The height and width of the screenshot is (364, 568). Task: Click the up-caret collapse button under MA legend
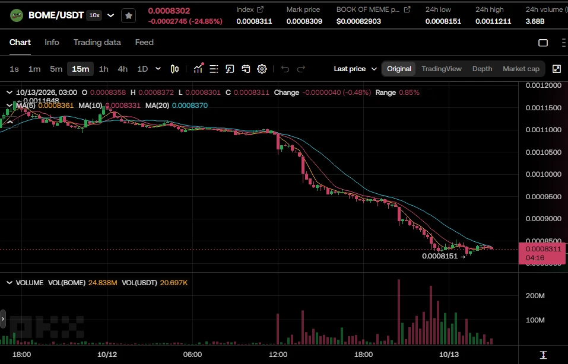point(10,122)
